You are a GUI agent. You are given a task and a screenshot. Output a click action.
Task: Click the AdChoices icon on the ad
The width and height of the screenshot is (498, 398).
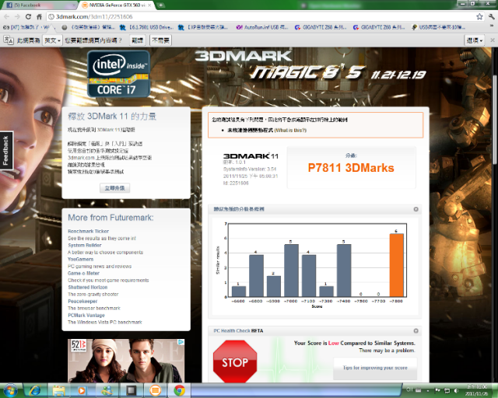(181, 342)
